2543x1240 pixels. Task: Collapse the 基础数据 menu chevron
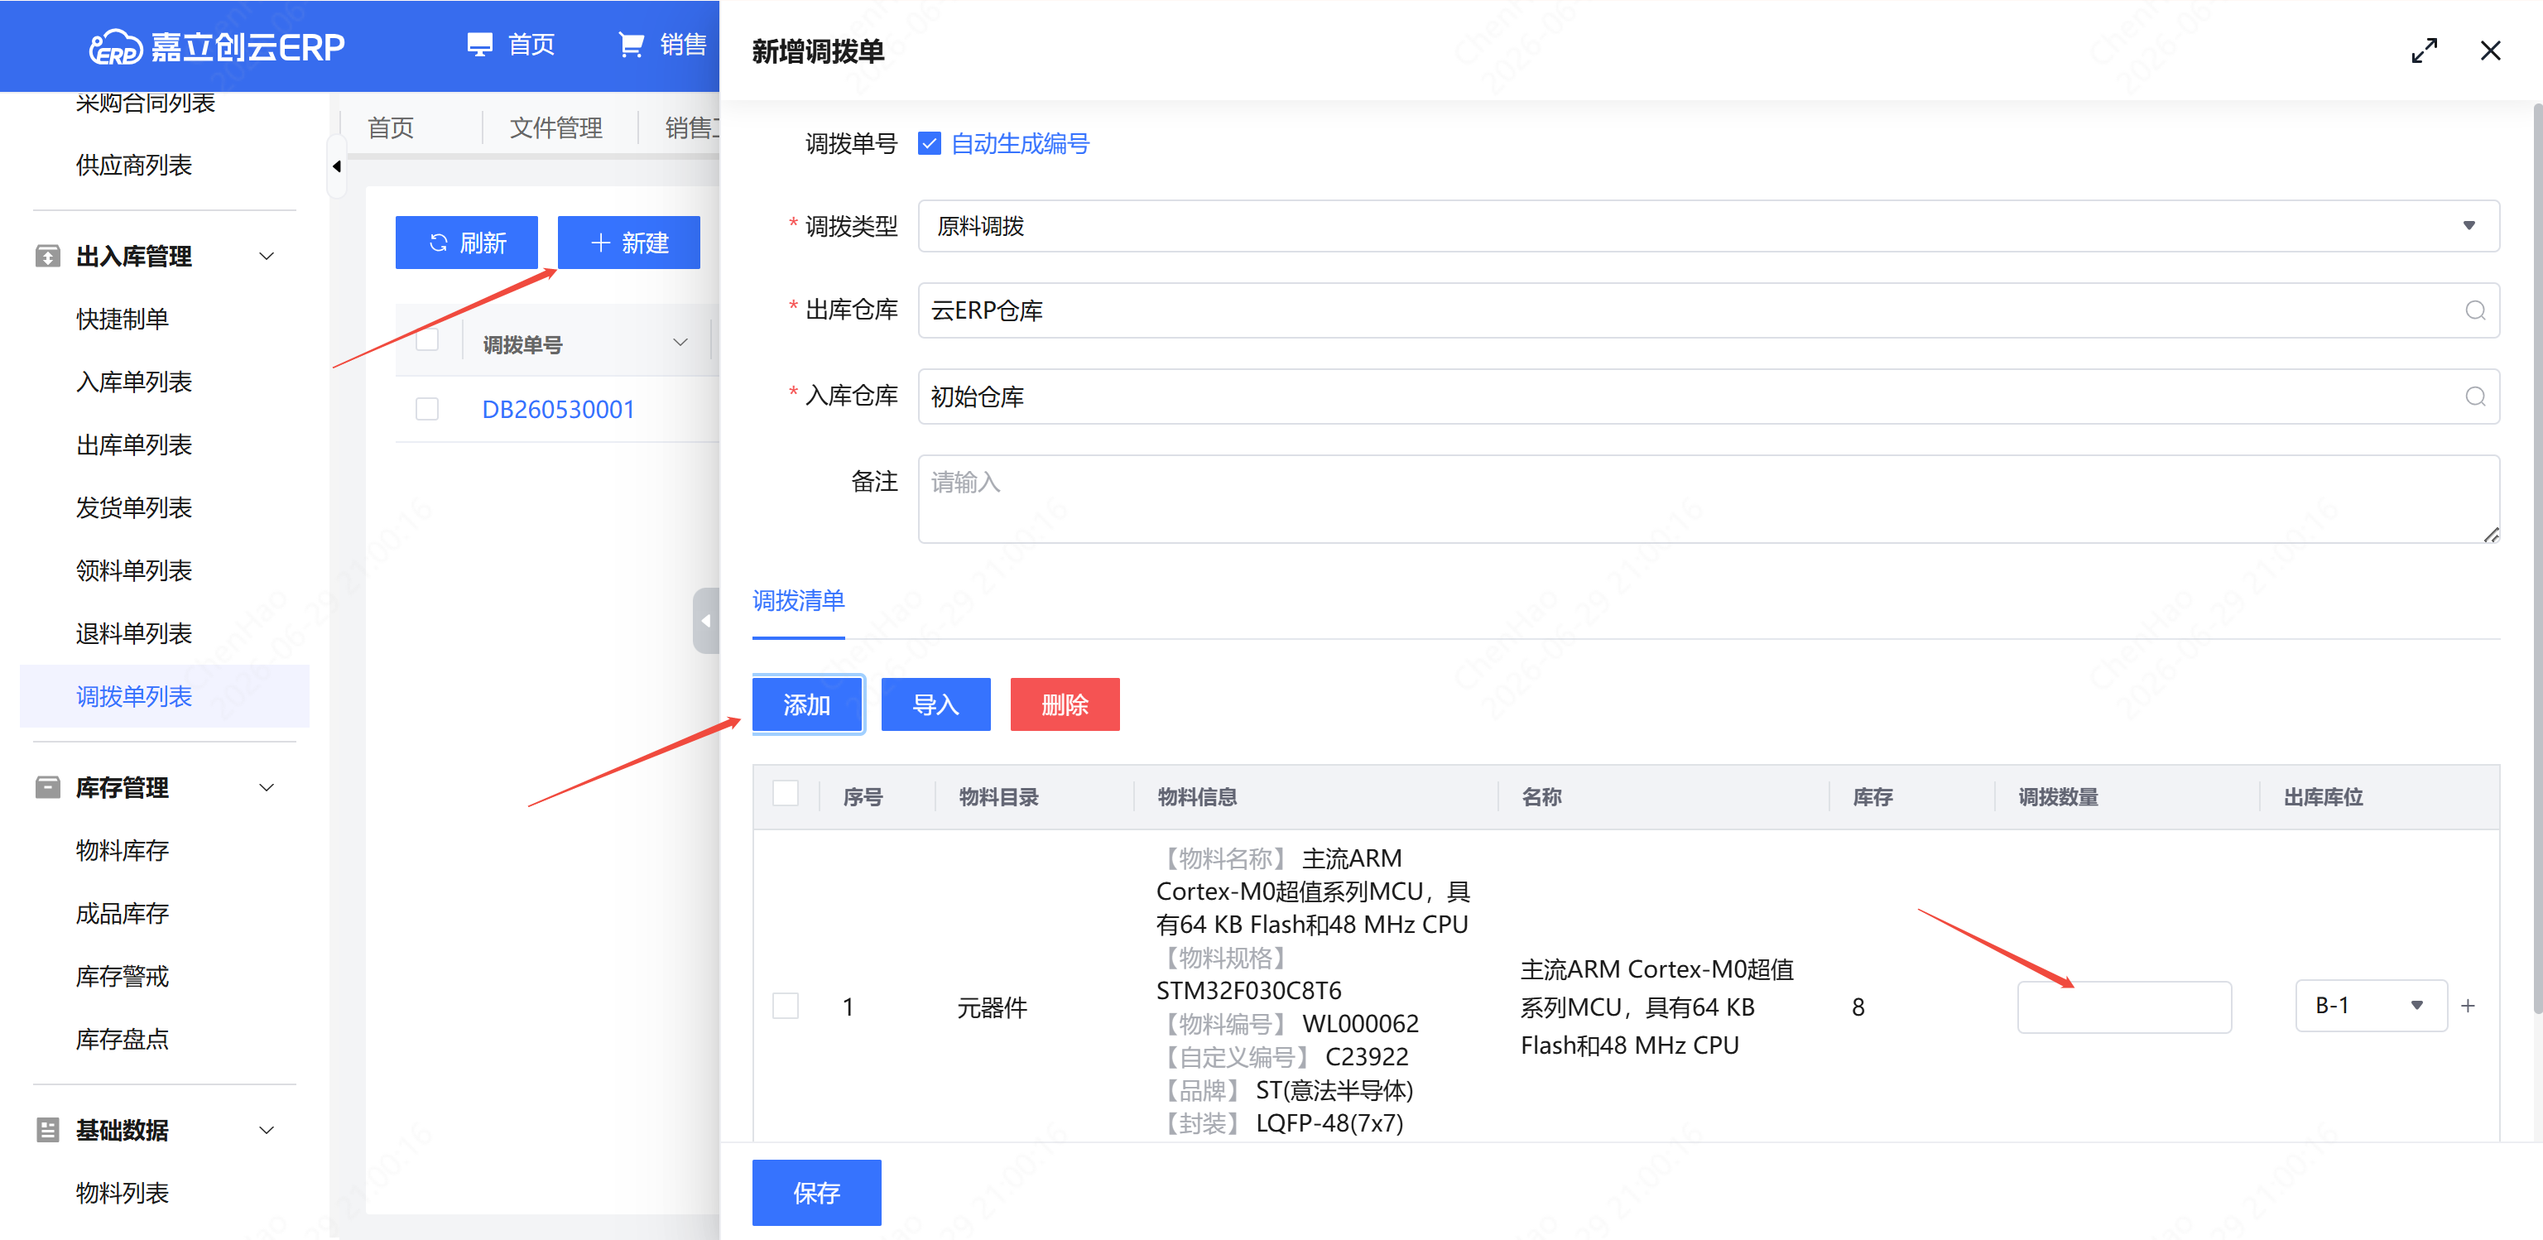tap(267, 1131)
